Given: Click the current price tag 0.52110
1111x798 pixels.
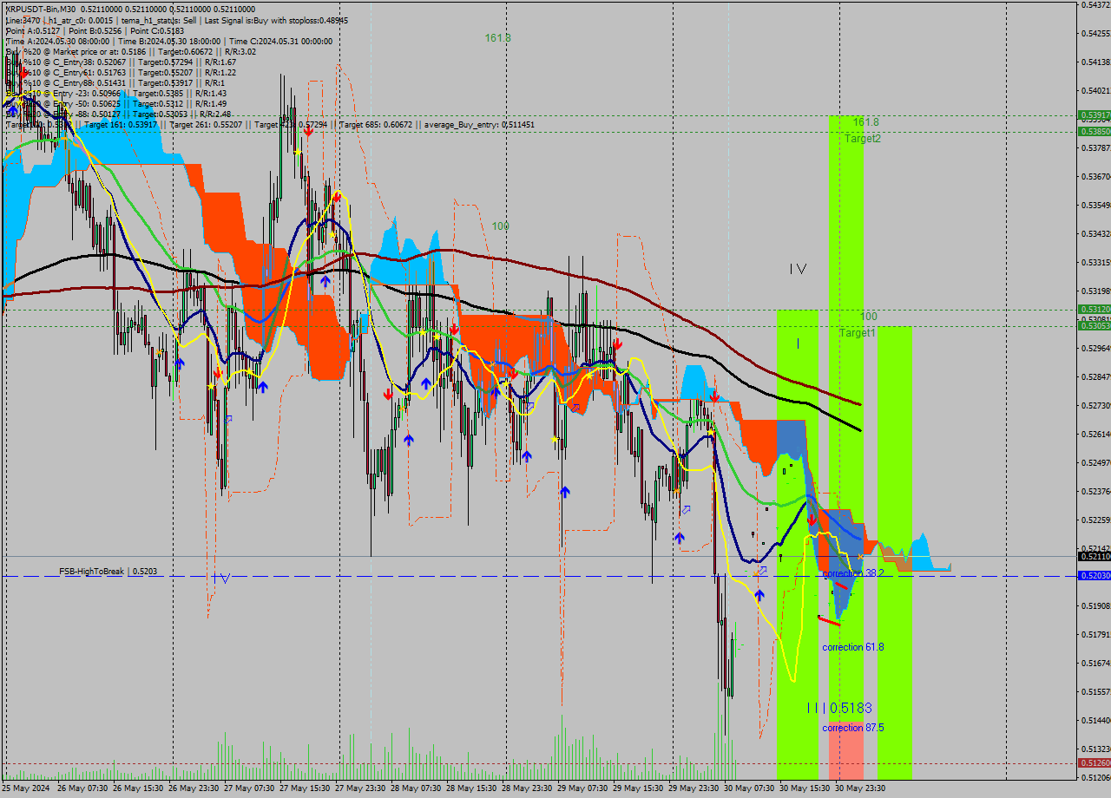Looking at the screenshot, I should [1094, 556].
